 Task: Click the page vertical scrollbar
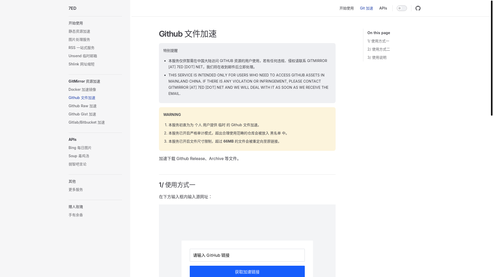click(491, 58)
